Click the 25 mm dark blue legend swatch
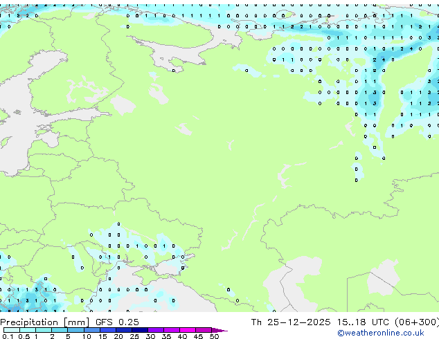Screen dimensions: 439x339 140,330
